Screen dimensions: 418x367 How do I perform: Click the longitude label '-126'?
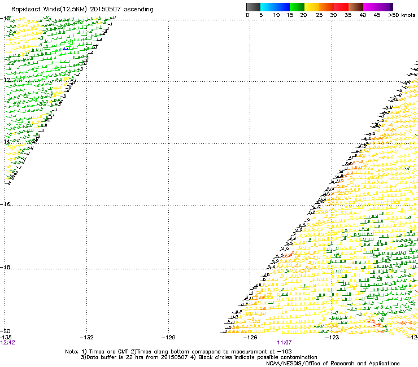pyautogui.click(x=250, y=338)
